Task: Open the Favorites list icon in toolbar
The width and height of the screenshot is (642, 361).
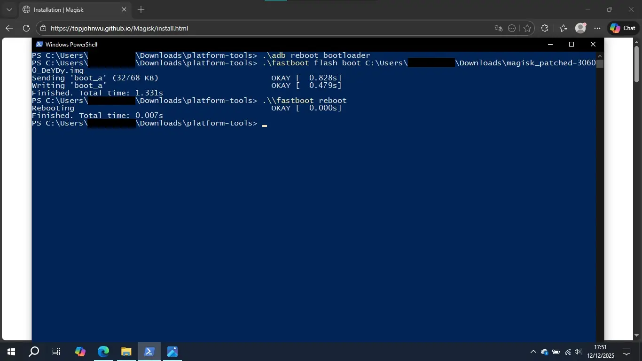Action: (x=564, y=28)
